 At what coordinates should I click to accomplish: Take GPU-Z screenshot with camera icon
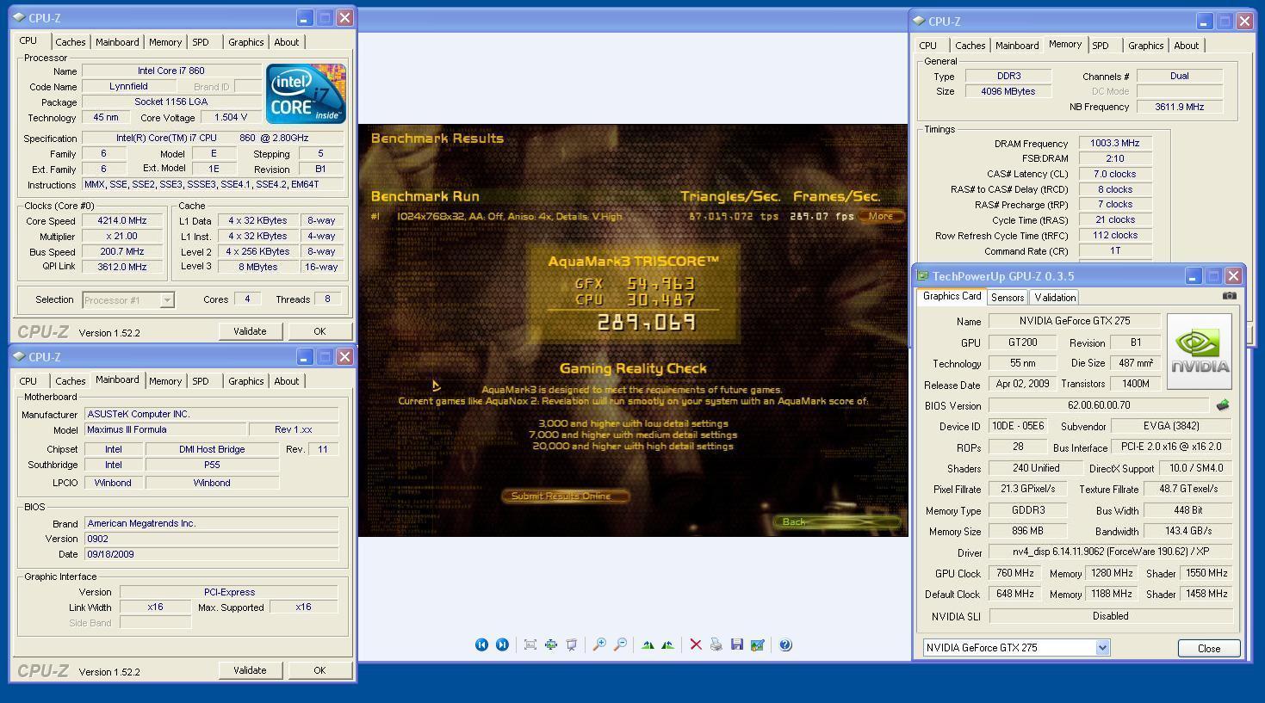point(1229,296)
